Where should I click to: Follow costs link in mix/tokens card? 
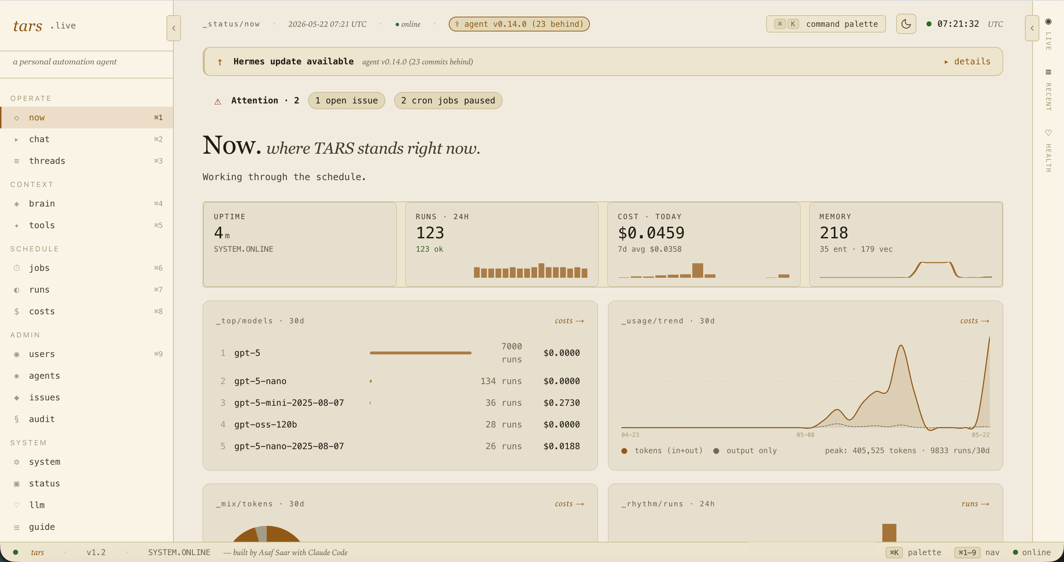pos(569,504)
